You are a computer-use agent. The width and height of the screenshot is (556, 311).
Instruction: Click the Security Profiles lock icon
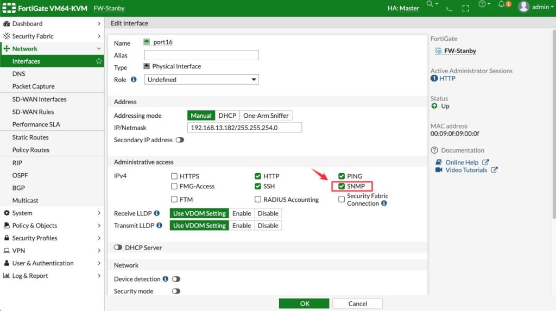tap(7, 238)
